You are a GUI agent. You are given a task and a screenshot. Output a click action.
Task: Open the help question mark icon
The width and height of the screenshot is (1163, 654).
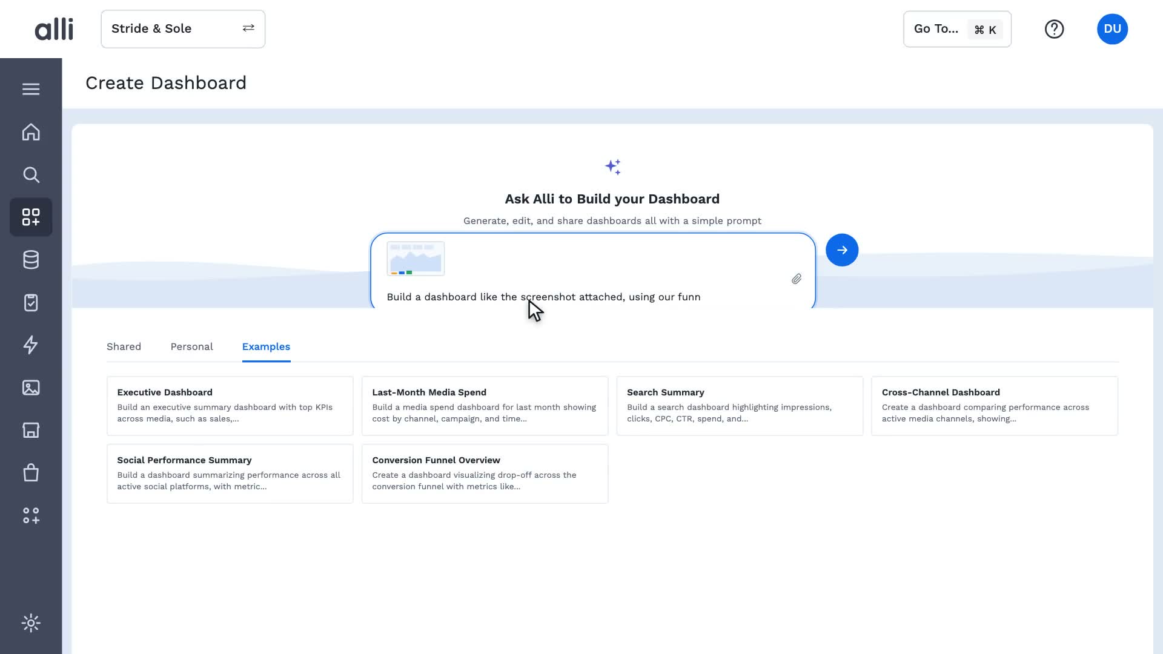(x=1055, y=29)
